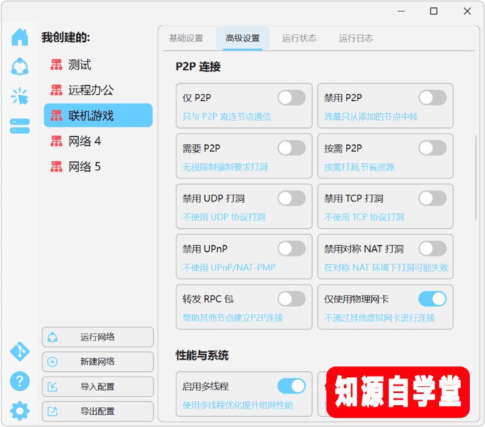Screen dimensions: 485x427
Task: Toggle the 禁用 P2P switch
Action: pyautogui.click(x=432, y=98)
